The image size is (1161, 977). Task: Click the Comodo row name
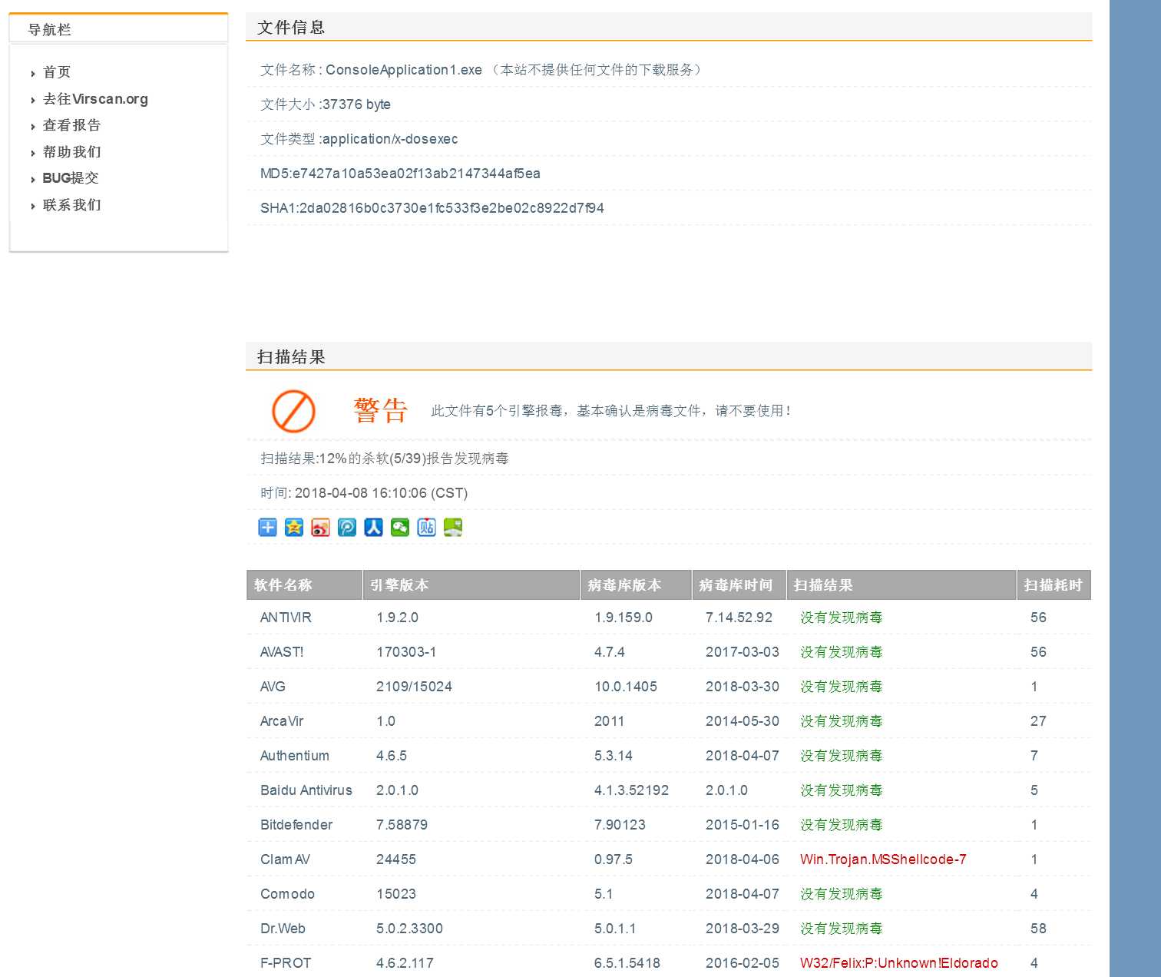287,894
